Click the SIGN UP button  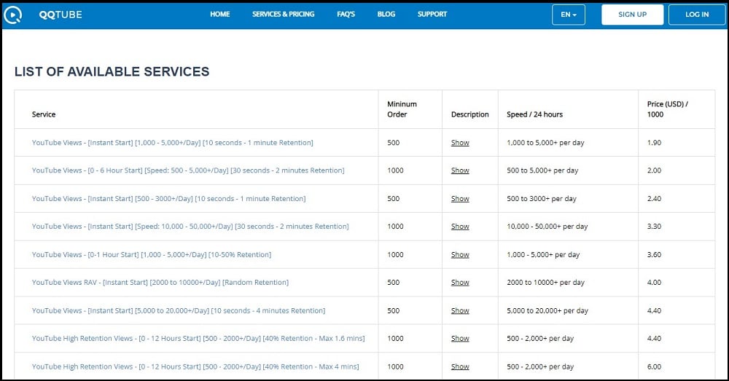pyautogui.click(x=632, y=15)
